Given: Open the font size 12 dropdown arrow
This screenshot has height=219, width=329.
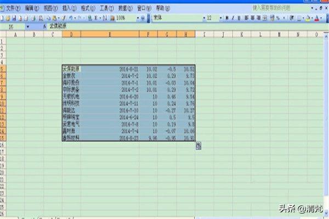Looking at the screenshot, I should tap(220, 18).
